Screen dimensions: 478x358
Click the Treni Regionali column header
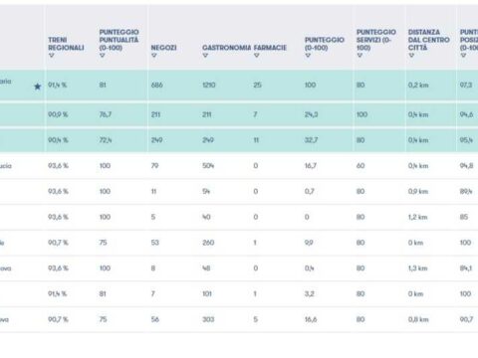click(66, 44)
